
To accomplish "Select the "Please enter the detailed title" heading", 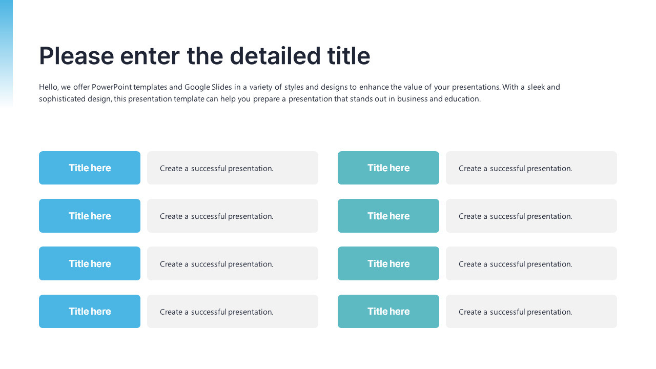I will click(204, 55).
